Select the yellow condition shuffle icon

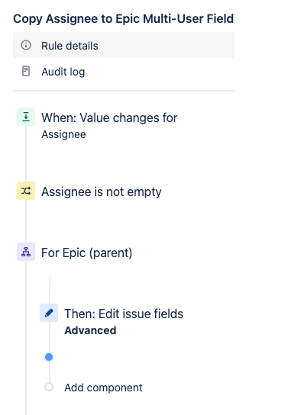point(26,191)
